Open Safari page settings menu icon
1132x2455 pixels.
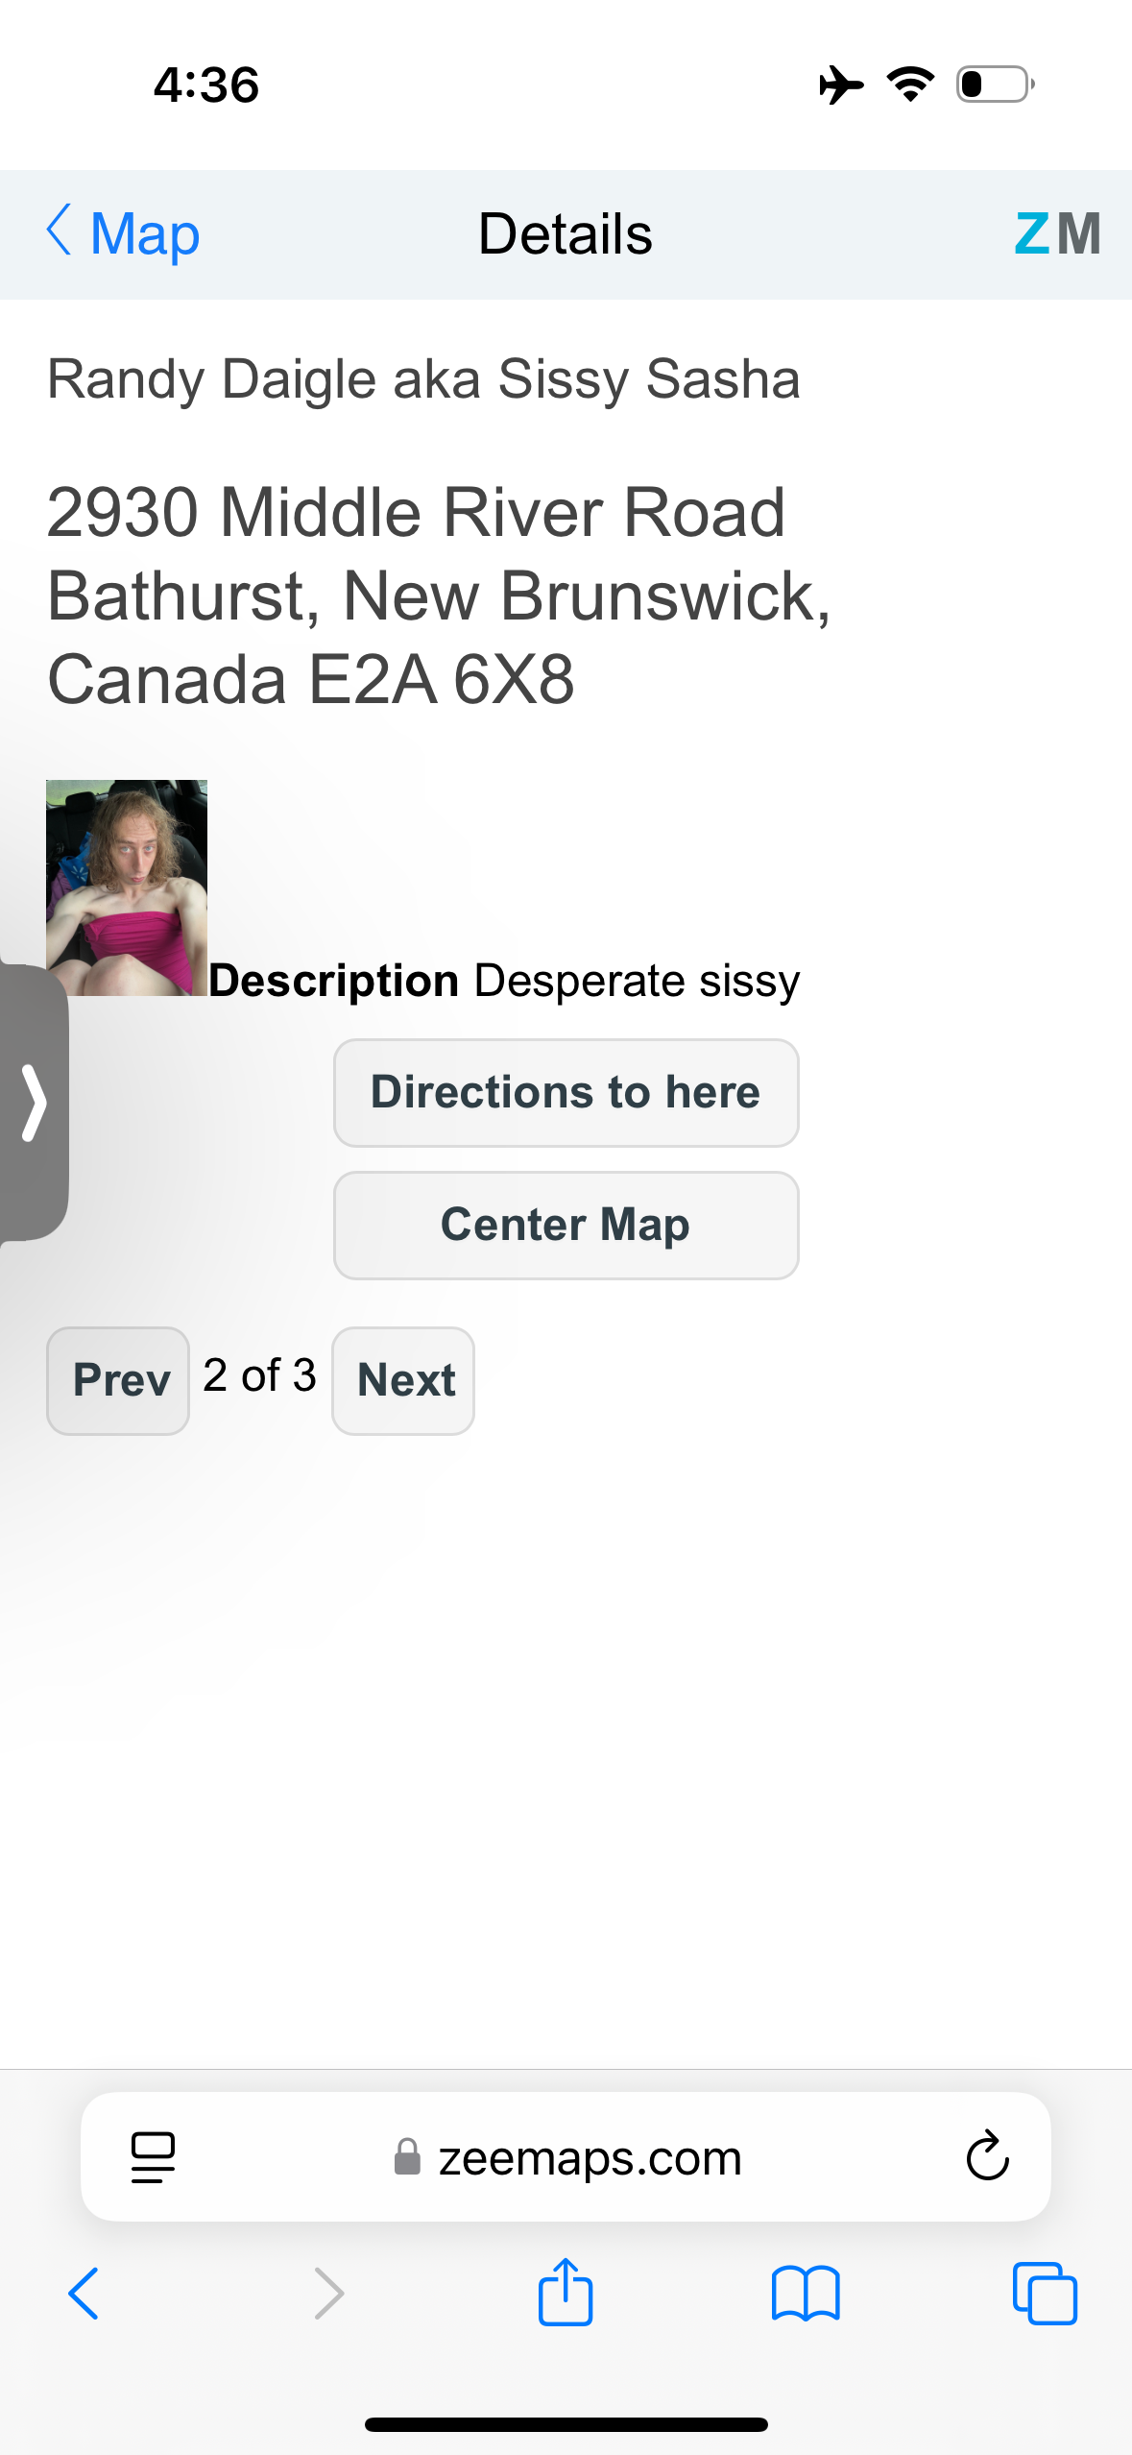click(x=153, y=2157)
